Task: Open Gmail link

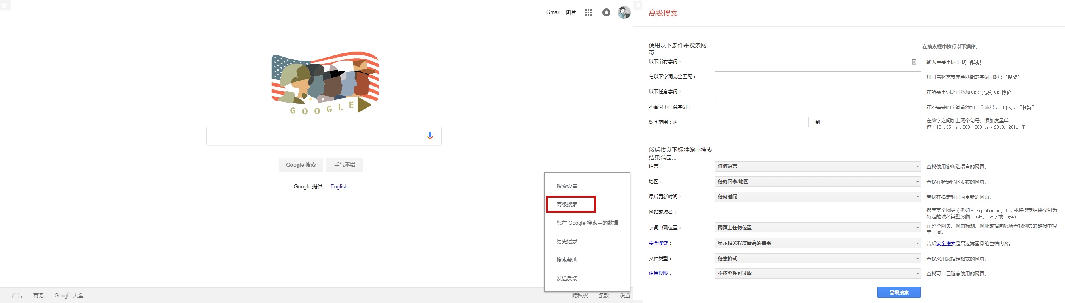Action: [x=553, y=12]
